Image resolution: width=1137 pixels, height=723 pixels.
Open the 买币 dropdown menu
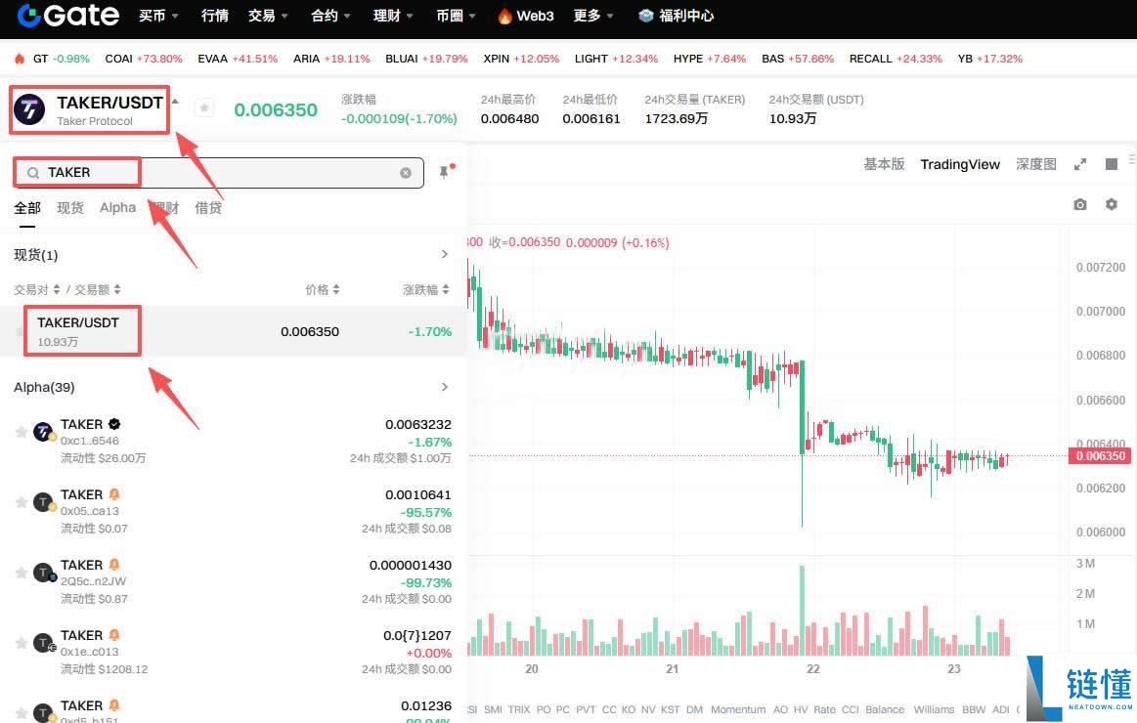point(158,16)
